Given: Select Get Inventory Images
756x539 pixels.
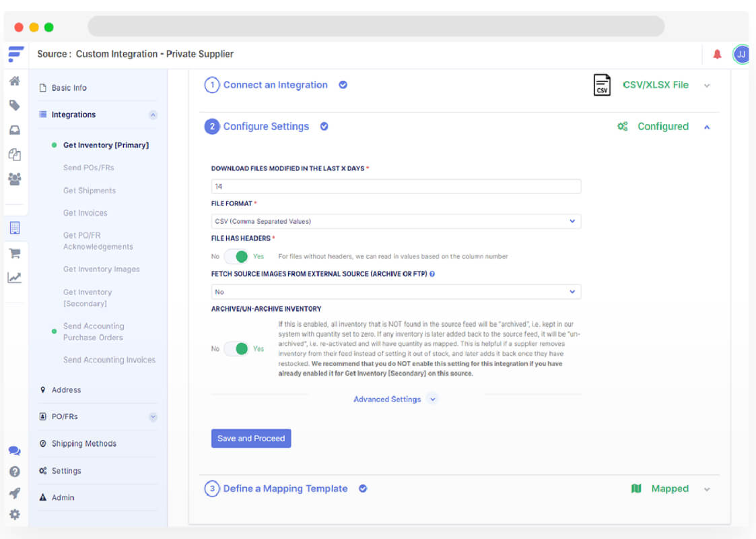Looking at the screenshot, I should (x=101, y=269).
